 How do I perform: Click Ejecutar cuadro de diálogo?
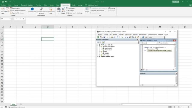[74, 13]
